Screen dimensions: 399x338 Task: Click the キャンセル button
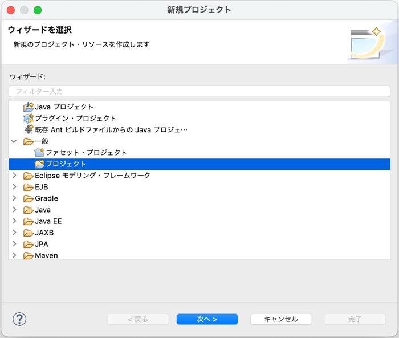click(281, 319)
